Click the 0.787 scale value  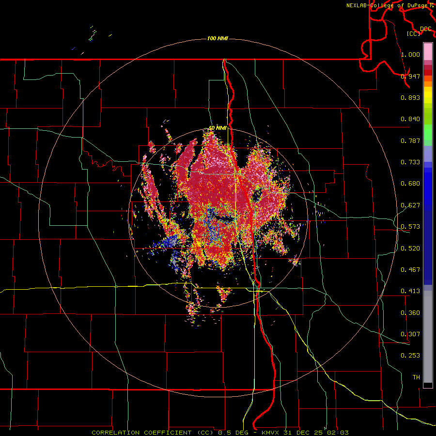pos(410,140)
